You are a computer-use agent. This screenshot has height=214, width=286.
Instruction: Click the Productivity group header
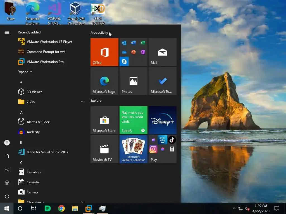(x=99, y=33)
